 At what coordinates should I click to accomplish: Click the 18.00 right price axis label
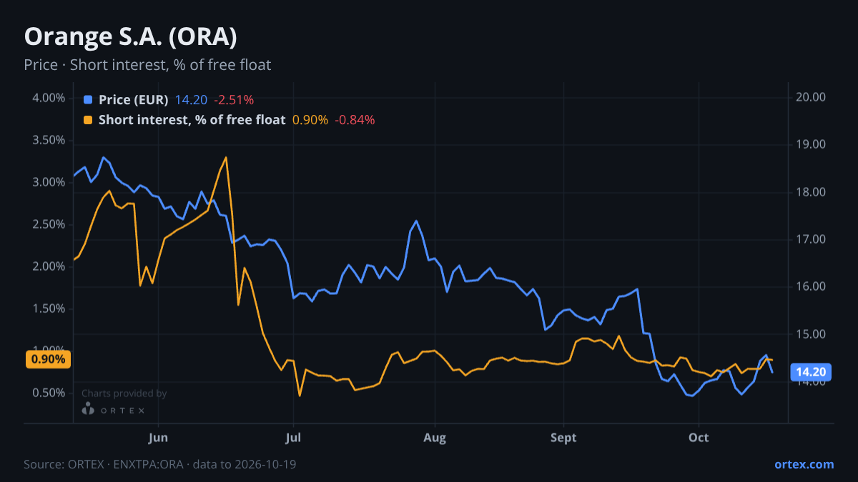tap(812, 192)
